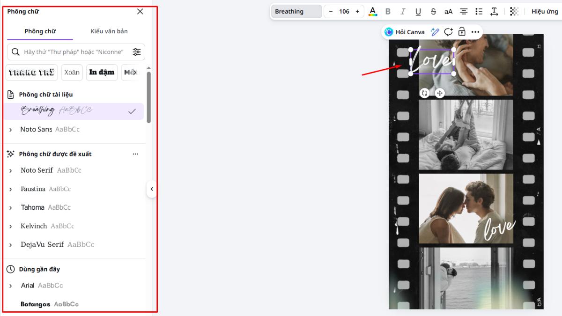This screenshot has height=316, width=562.
Task: Toggle italic formatting
Action: pyautogui.click(x=403, y=12)
